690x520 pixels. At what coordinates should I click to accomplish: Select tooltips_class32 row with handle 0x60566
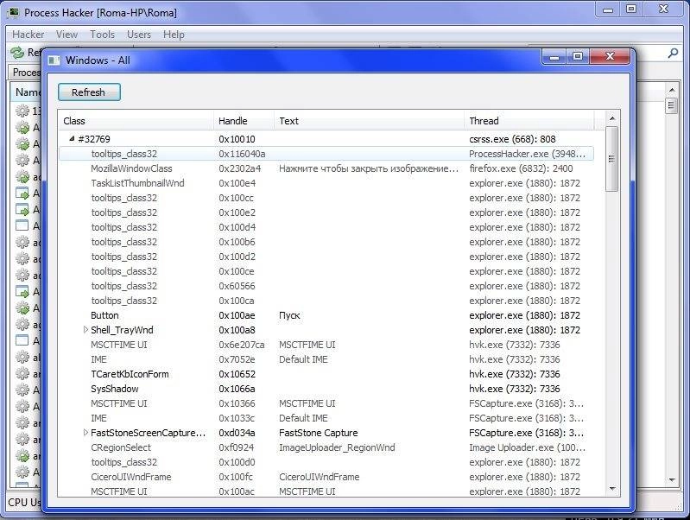pyautogui.click(x=326, y=286)
